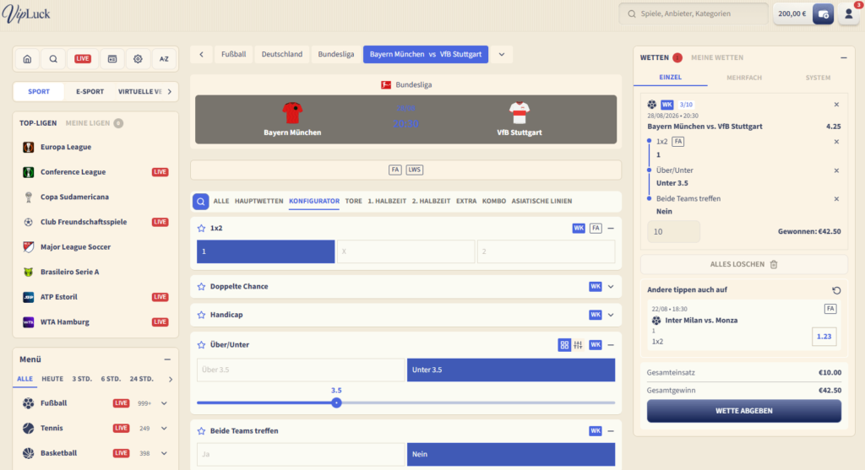Viewport: 865px width, 470px height.
Task: Open the A-Z sports listing icon
Action: [164, 59]
